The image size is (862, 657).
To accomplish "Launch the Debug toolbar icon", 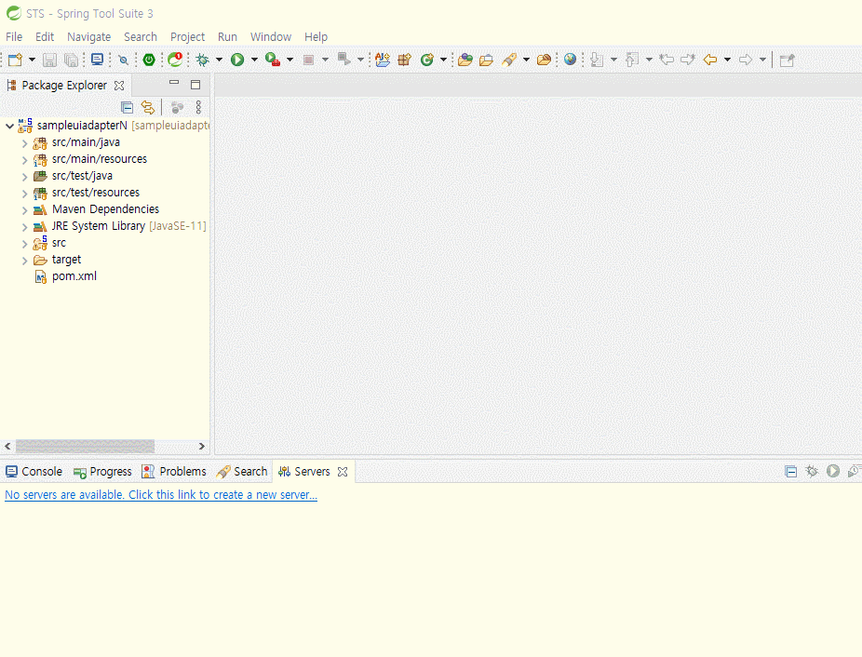I will coord(202,60).
